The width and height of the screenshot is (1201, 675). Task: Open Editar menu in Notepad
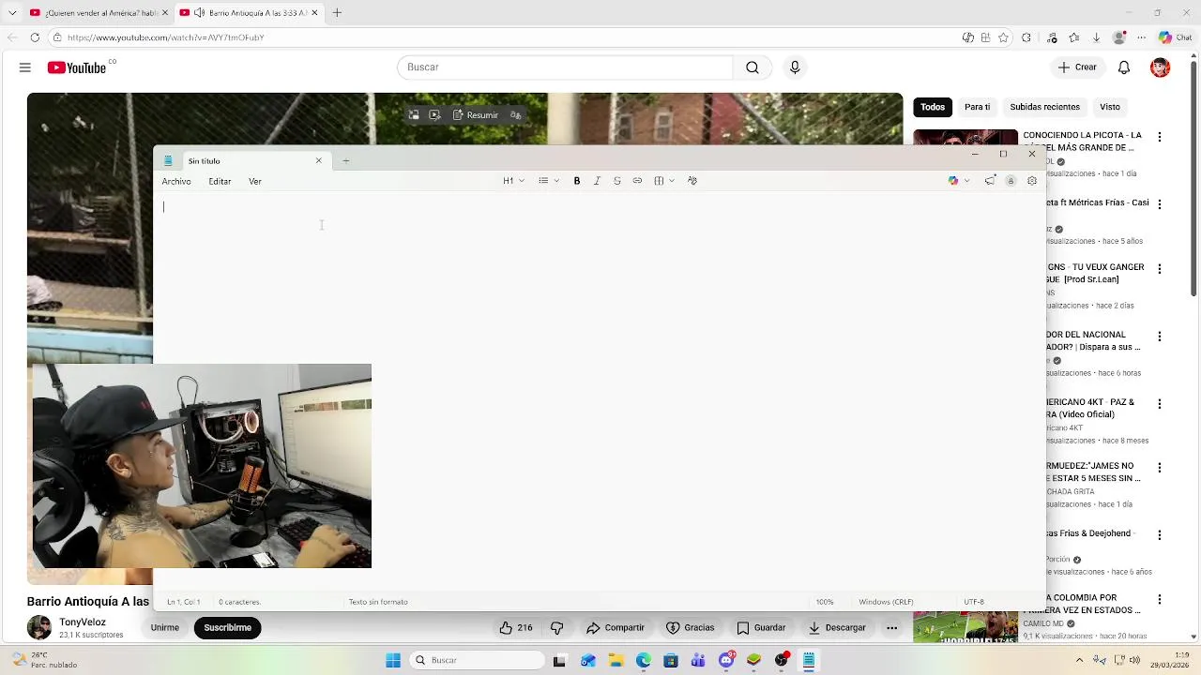point(220,181)
